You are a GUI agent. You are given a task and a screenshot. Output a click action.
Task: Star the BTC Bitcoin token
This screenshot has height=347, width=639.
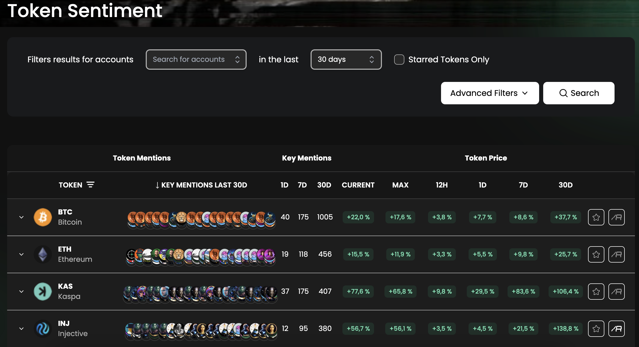tap(596, 217)
